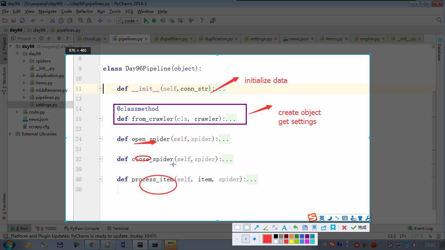Image resolution: width=445 pixels, height=250 pixels.
Task: Expand the folded __init__ method body
Action: pos(100,89)
